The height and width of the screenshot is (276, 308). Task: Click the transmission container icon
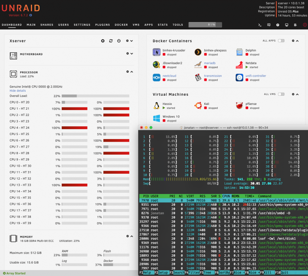coord(198,78)
